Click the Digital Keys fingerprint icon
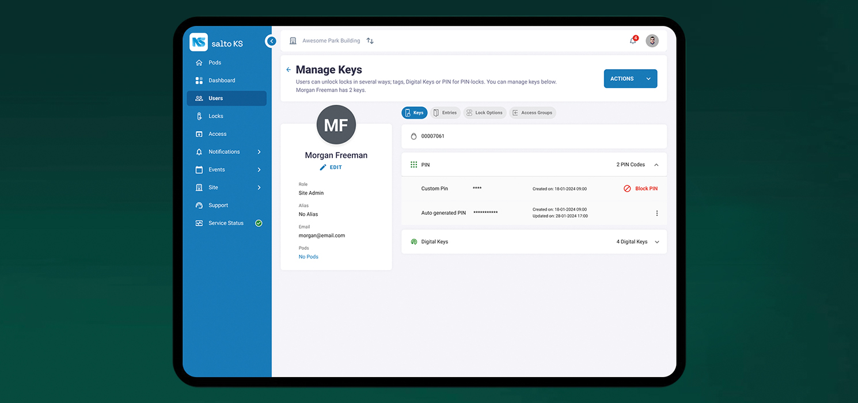 point(413,242)
